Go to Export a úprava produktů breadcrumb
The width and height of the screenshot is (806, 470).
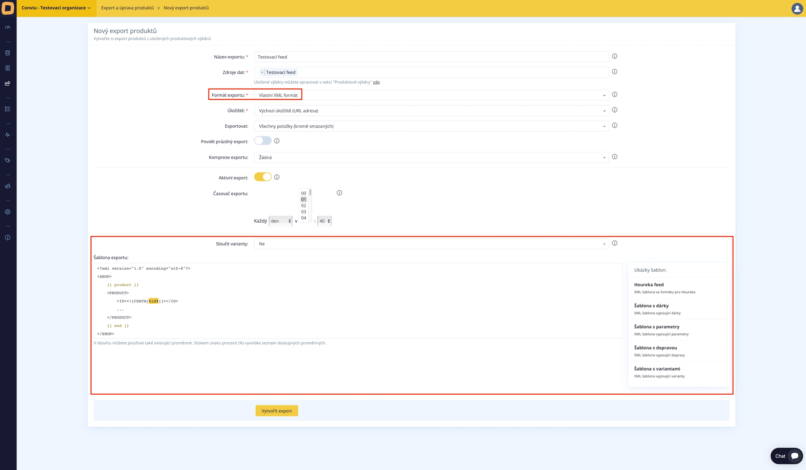127,8
